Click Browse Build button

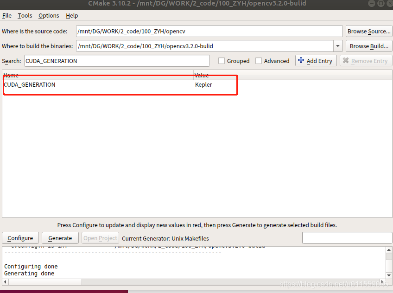coord(369,46)
